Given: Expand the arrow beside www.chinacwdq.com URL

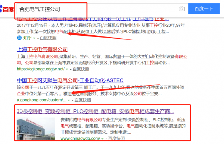Looking at the screenshot, I should pyautogui.click(x=102, y=138).
